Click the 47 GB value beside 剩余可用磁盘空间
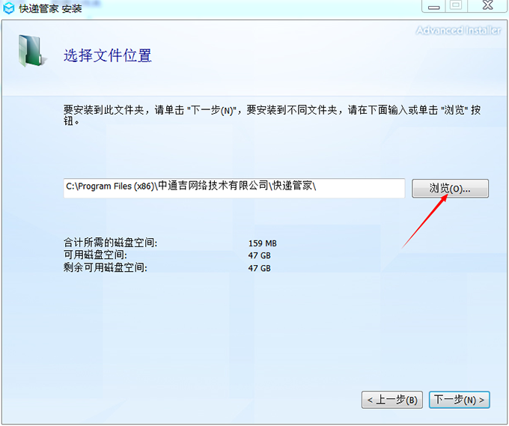Screen dimensions: 509x426 tap(260, 268)
